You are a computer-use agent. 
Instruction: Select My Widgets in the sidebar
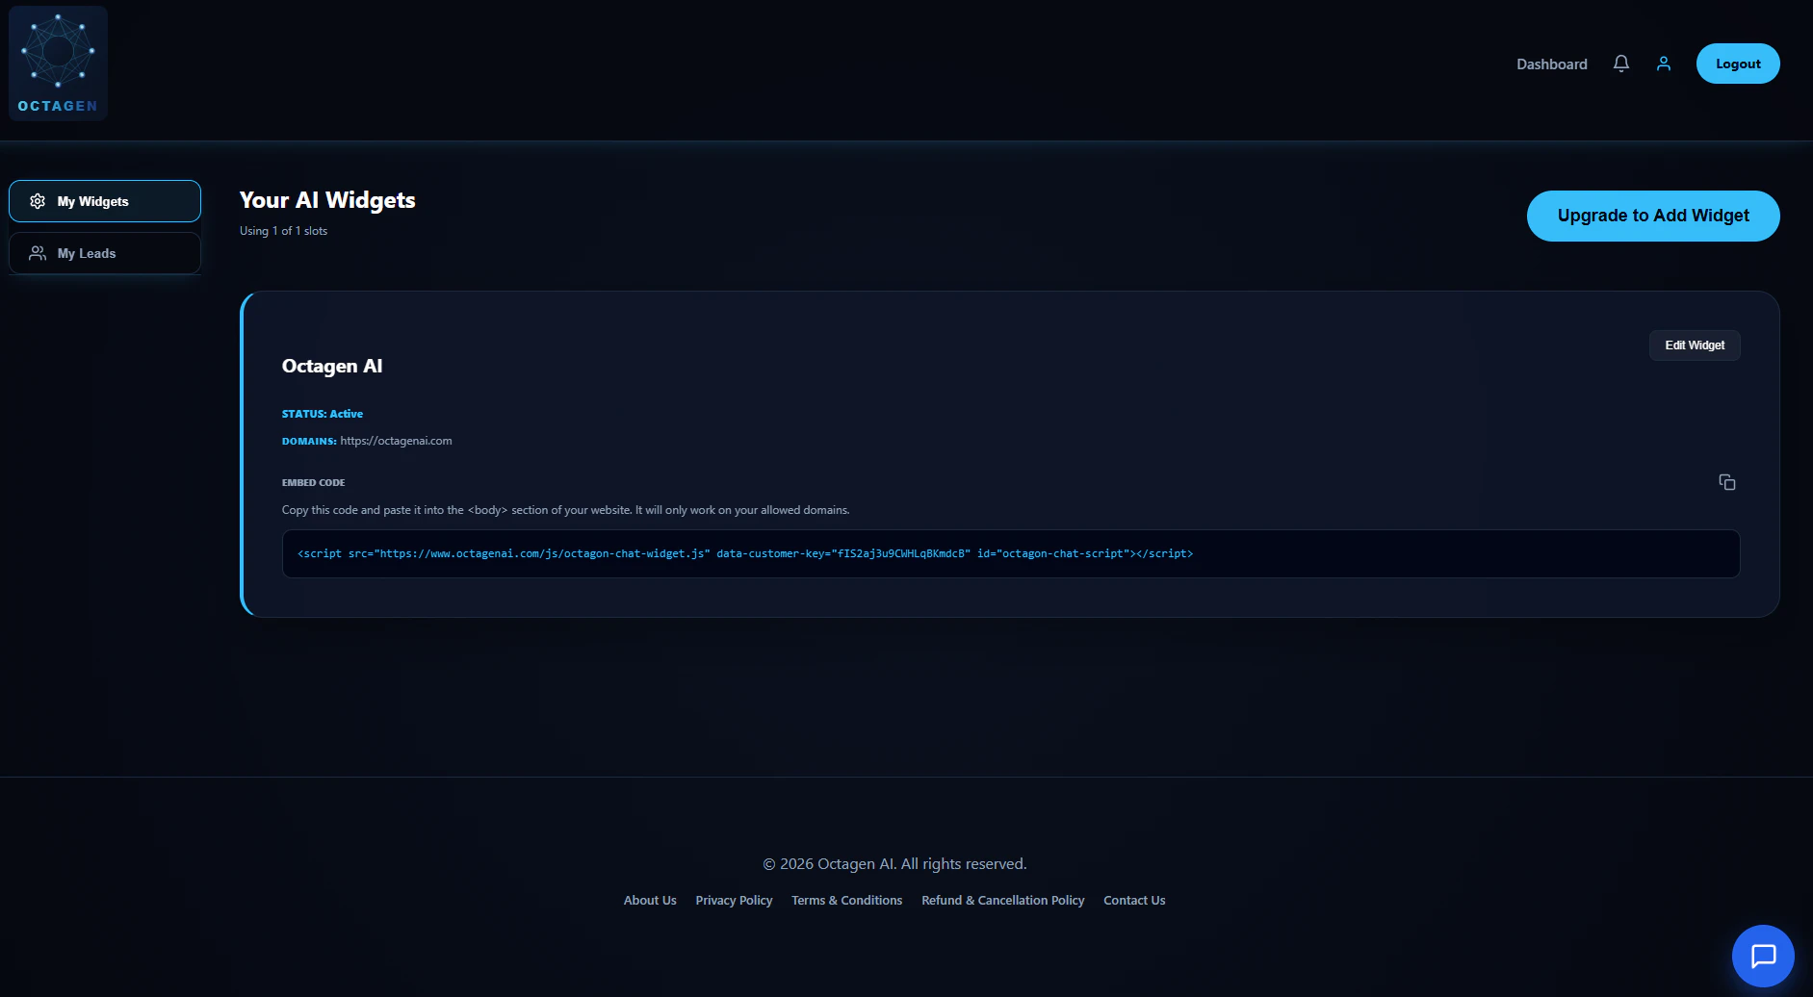tap(105, 201)
